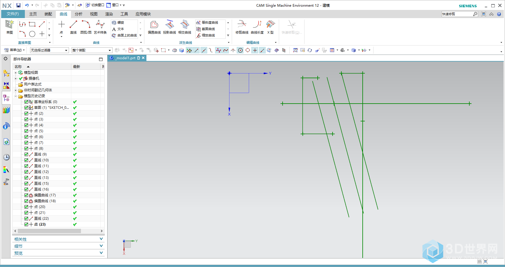Collapse the 模型历史记录 tree node
This screenshot has height=267, width=505.
click(15, 96)
